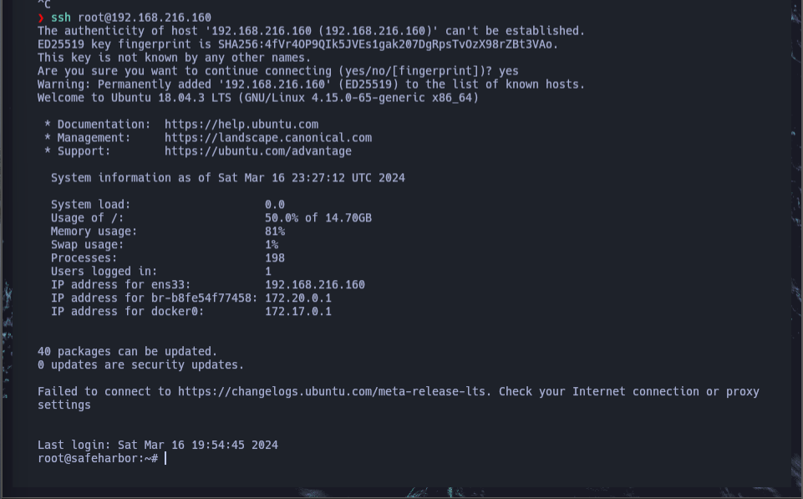The height and width of the screenshot is (499, 803).
Task: Click the 'yes' answer to fingerprint prompt
Action: 509,71
